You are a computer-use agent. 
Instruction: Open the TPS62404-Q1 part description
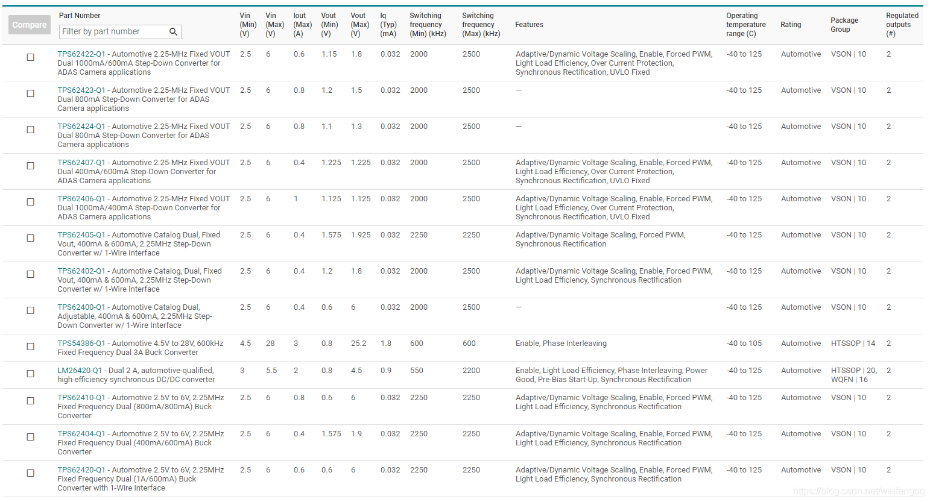[141, 443]
